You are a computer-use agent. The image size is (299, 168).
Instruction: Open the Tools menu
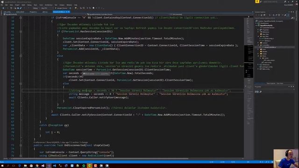41,5
